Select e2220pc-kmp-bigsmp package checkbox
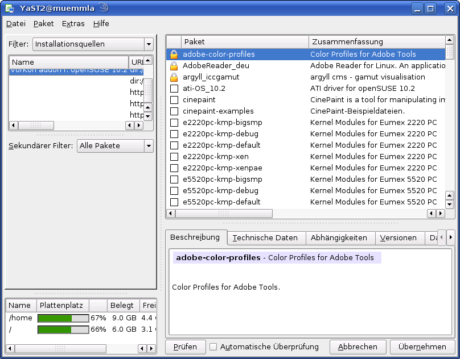This screenshot has width=460, height=359. click(174, 123)
